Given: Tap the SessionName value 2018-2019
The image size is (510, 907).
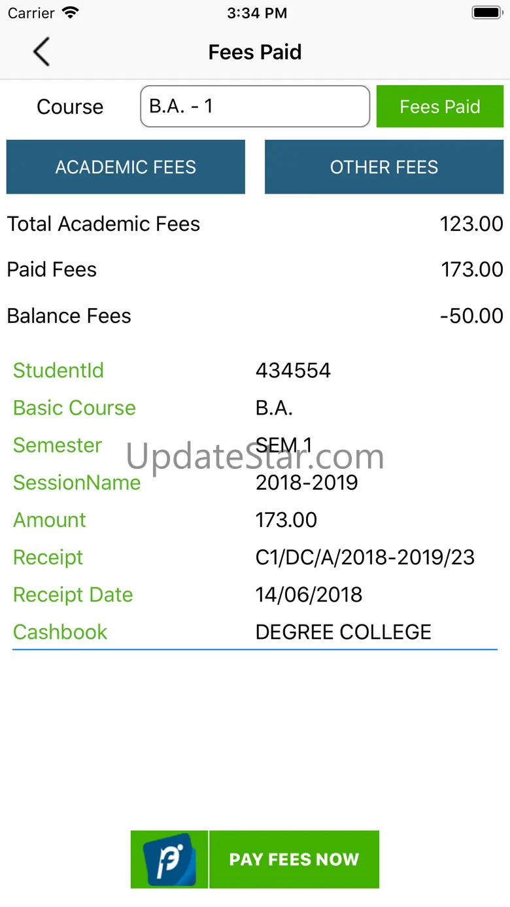Looking at the screenshot, I should coord(307,483).
